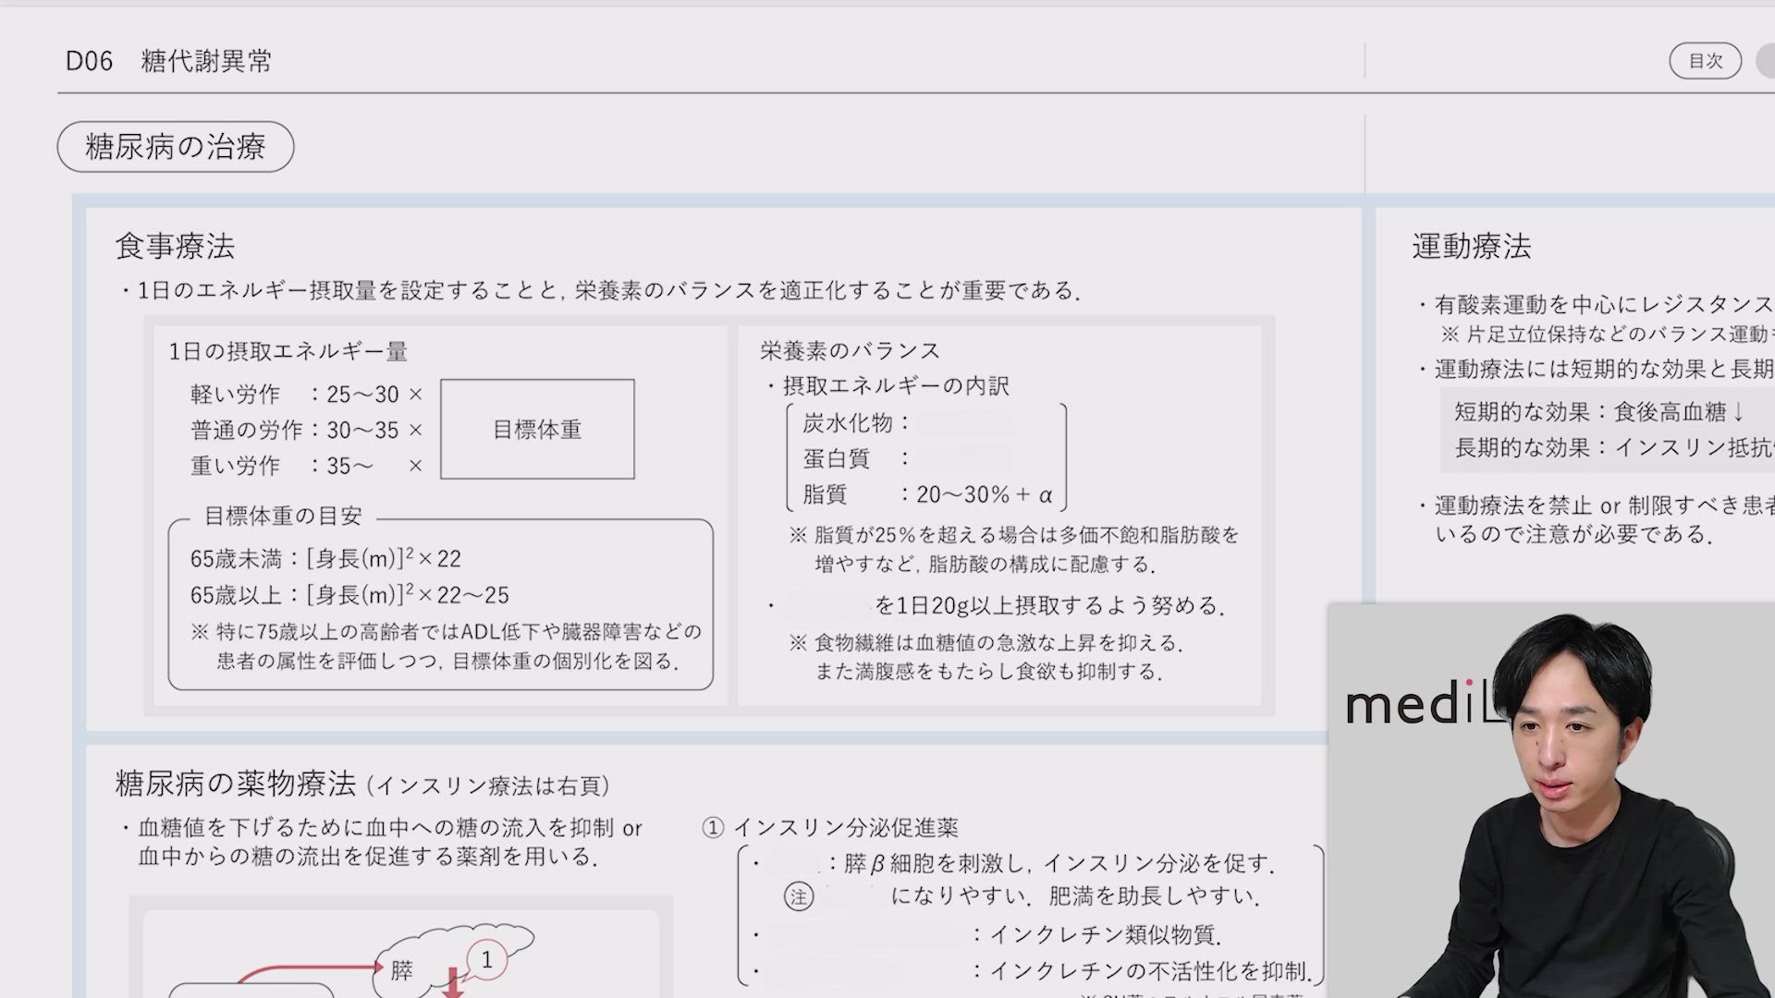Click the circled 注 caution icon
The image size is (1775, 998).
click(799, 896)
